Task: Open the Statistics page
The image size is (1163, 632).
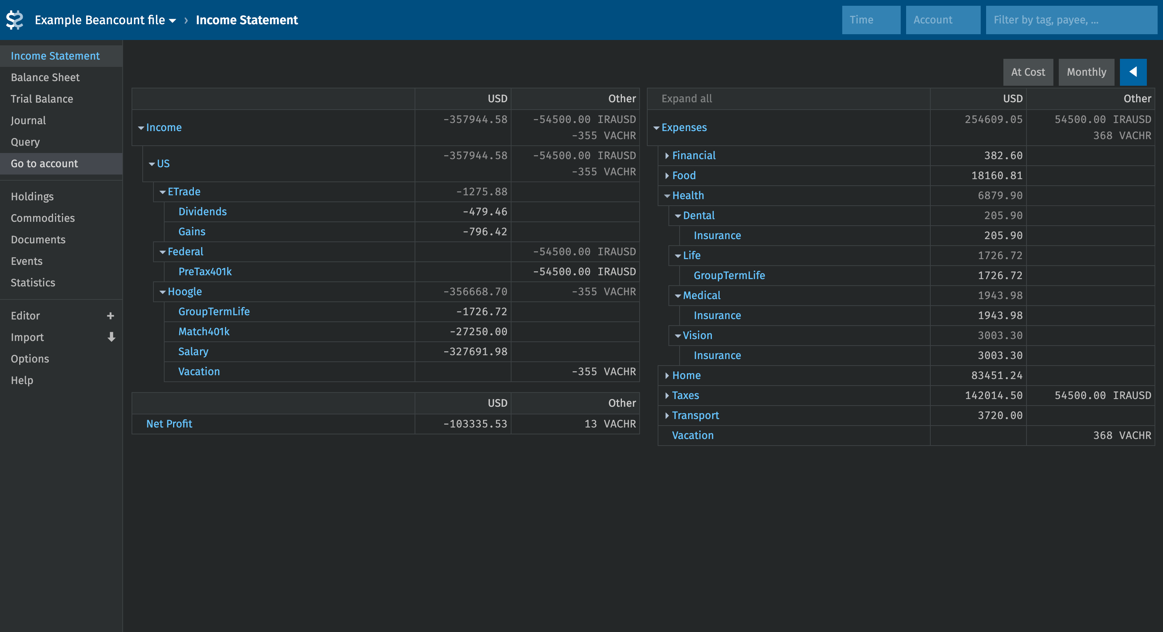Action: (61, 283)
